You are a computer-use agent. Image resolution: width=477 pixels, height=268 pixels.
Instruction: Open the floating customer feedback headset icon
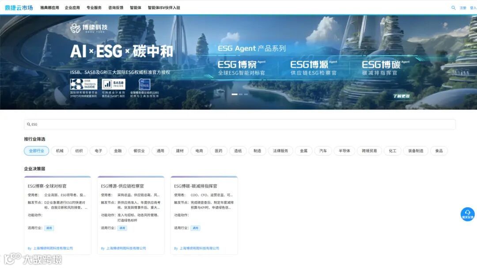468,214
